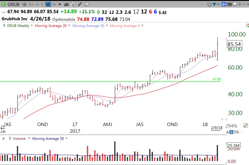Click the resize arrows icon beside Volume
The height and width of the screenshot is (165, 249).
[10, 138]
